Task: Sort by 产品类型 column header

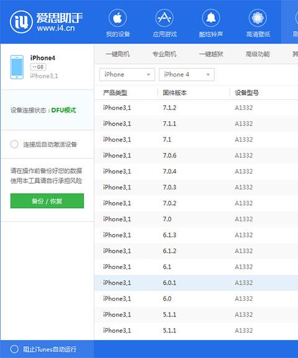Action: (x=115, y=93)
